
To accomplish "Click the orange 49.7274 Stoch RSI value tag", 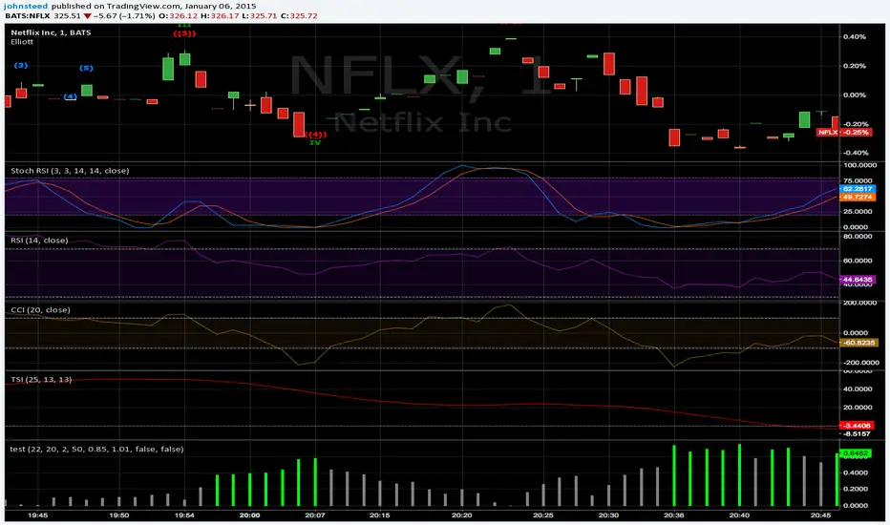I will click(x=858, y=198).
